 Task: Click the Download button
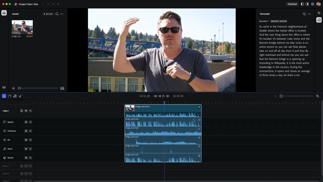coord(292,4)
